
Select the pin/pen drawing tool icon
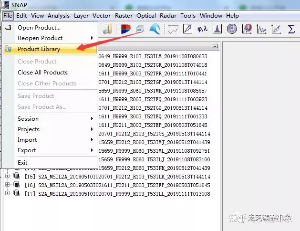(187, 29)
